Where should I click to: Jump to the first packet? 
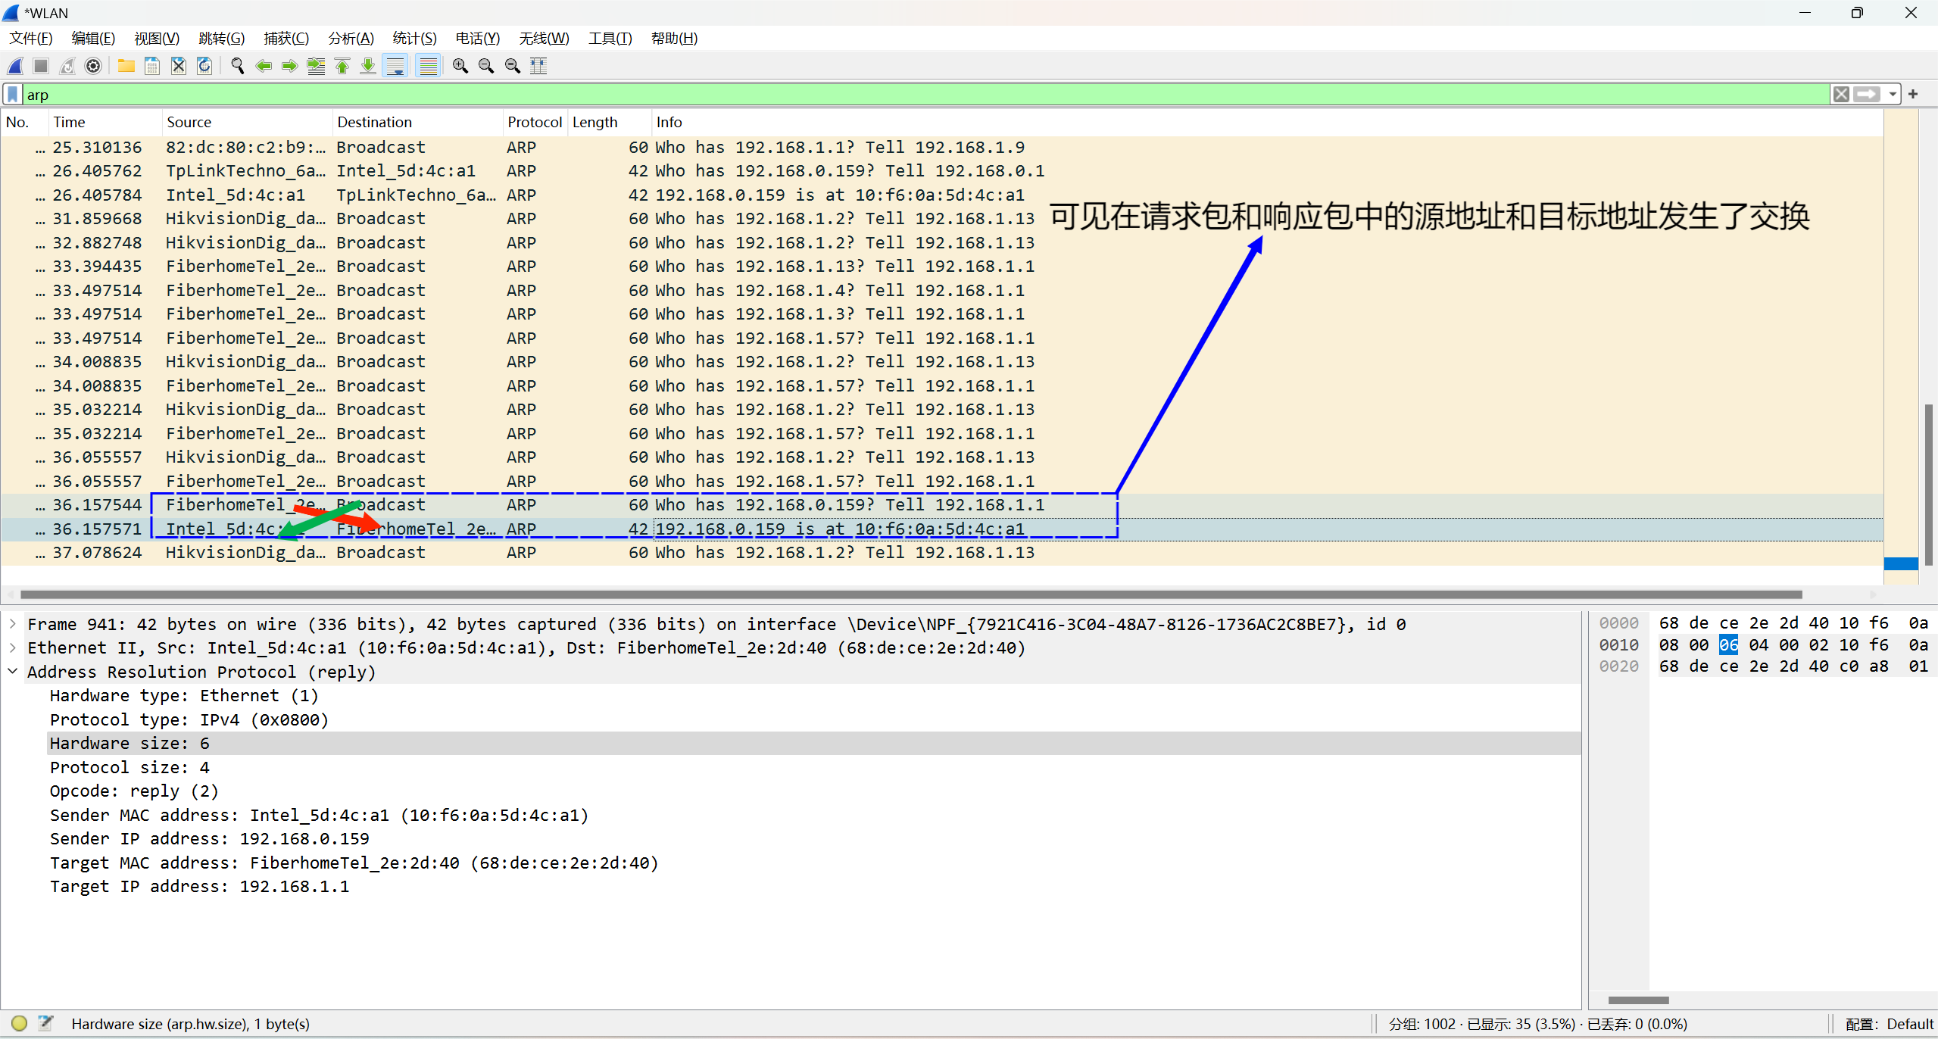(342, 67)
